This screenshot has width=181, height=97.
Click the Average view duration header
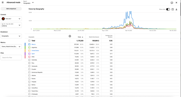(x=109, y=36)
